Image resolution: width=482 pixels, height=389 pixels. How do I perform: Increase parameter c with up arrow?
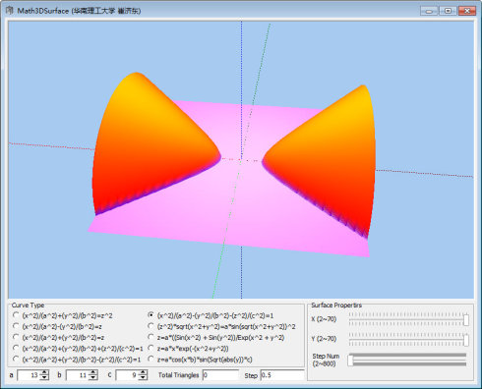click(x=143, y=372)
